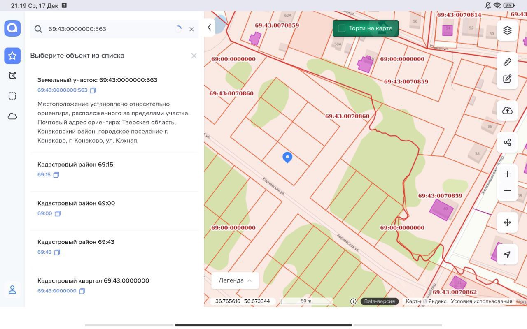Open "Условия использования" link
The image size is (527, 329).
pos(481,301)
